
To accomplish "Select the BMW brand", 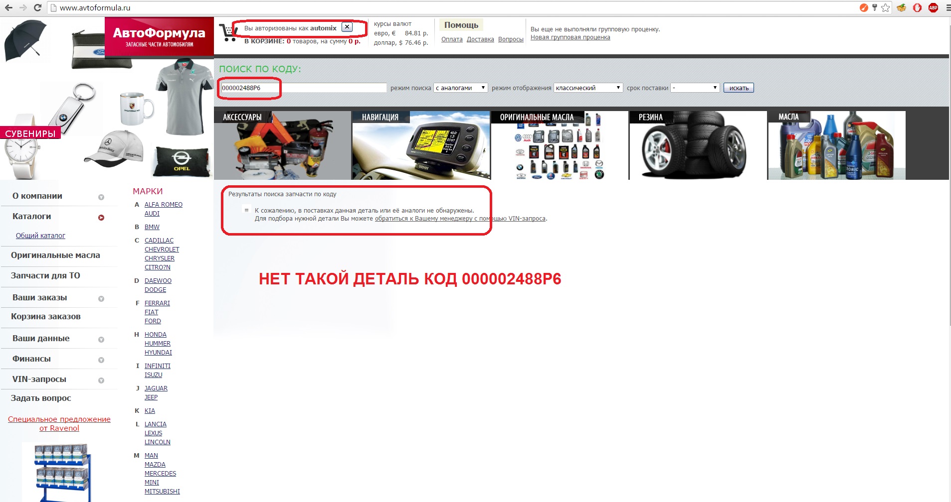I will pyautogui.click(x=152, y=227).
